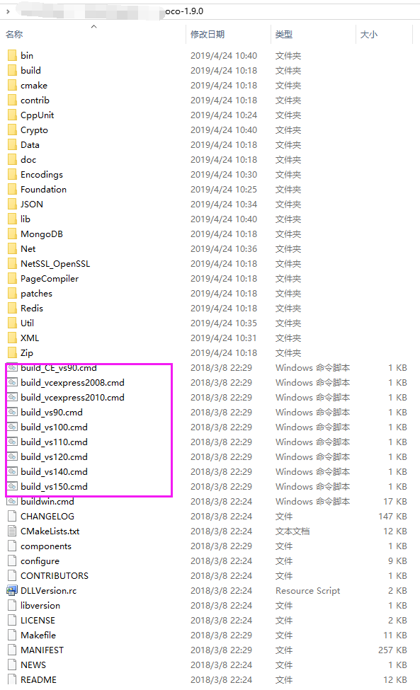Select the PageCompiler folder name

point(50,279)
